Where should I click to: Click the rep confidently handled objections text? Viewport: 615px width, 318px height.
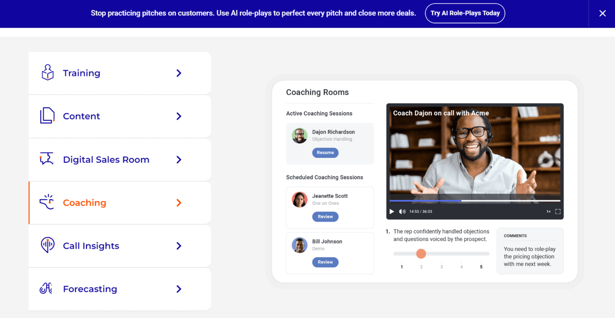pyautogui.click(x=441, y=236)
